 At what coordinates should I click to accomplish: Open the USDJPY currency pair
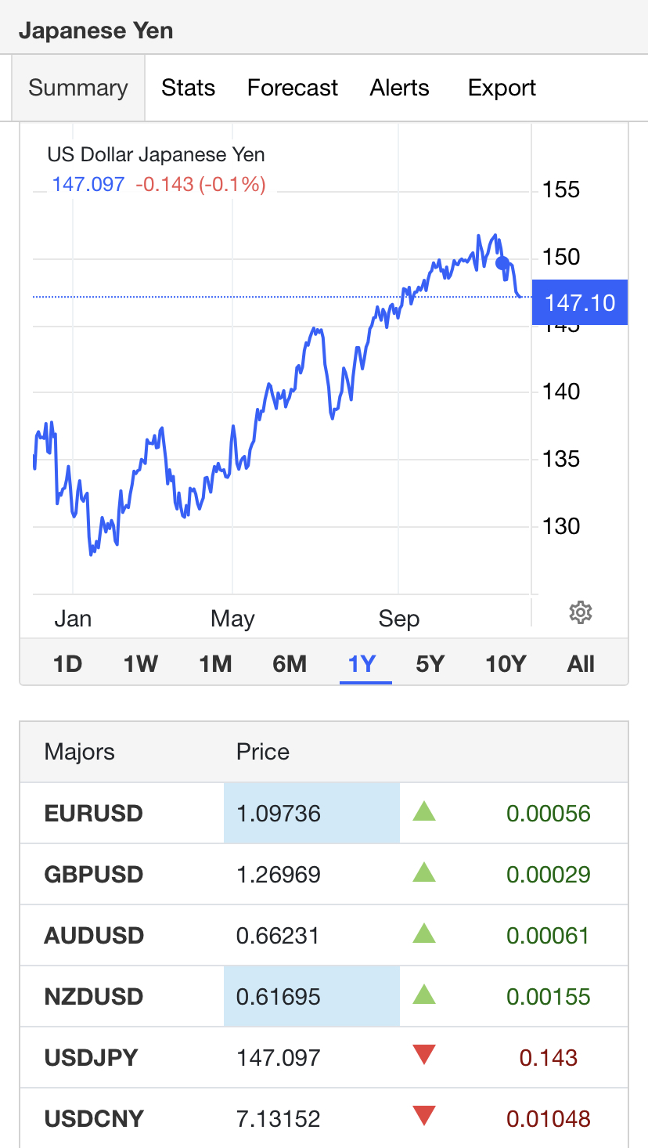click(x=92, y=1057)
